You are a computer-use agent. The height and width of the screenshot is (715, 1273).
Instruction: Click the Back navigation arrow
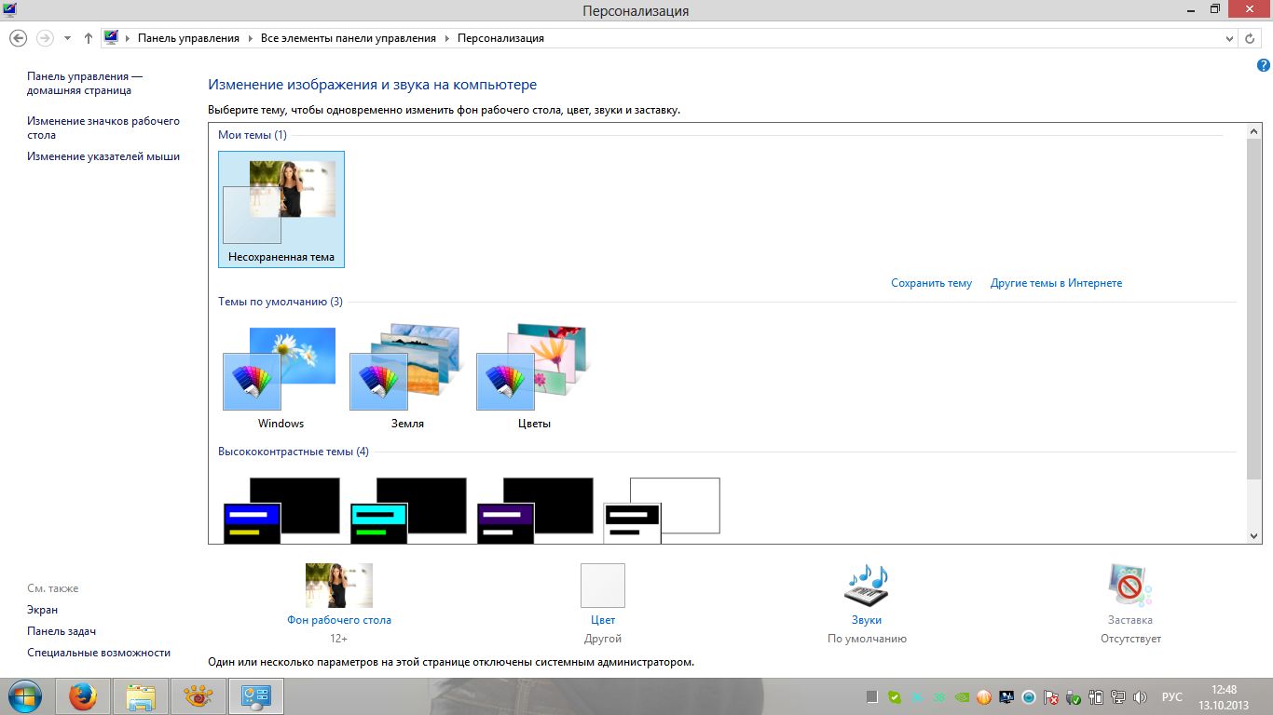[19, 38]
